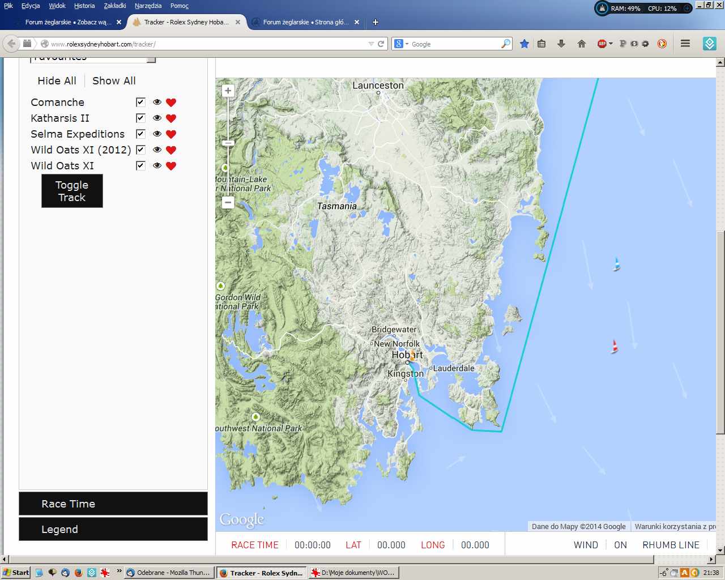Uncheck the Selma Expeditions checkbox
725x580 pixels.
[140, 134]
